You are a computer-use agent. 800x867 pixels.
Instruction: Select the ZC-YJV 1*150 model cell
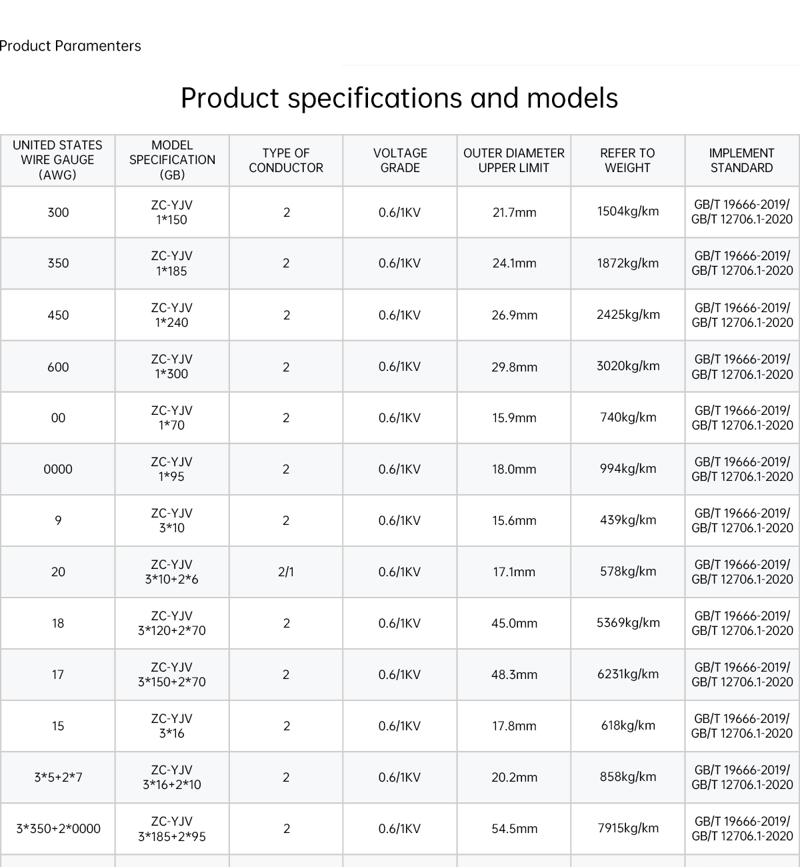pos(172,212)
